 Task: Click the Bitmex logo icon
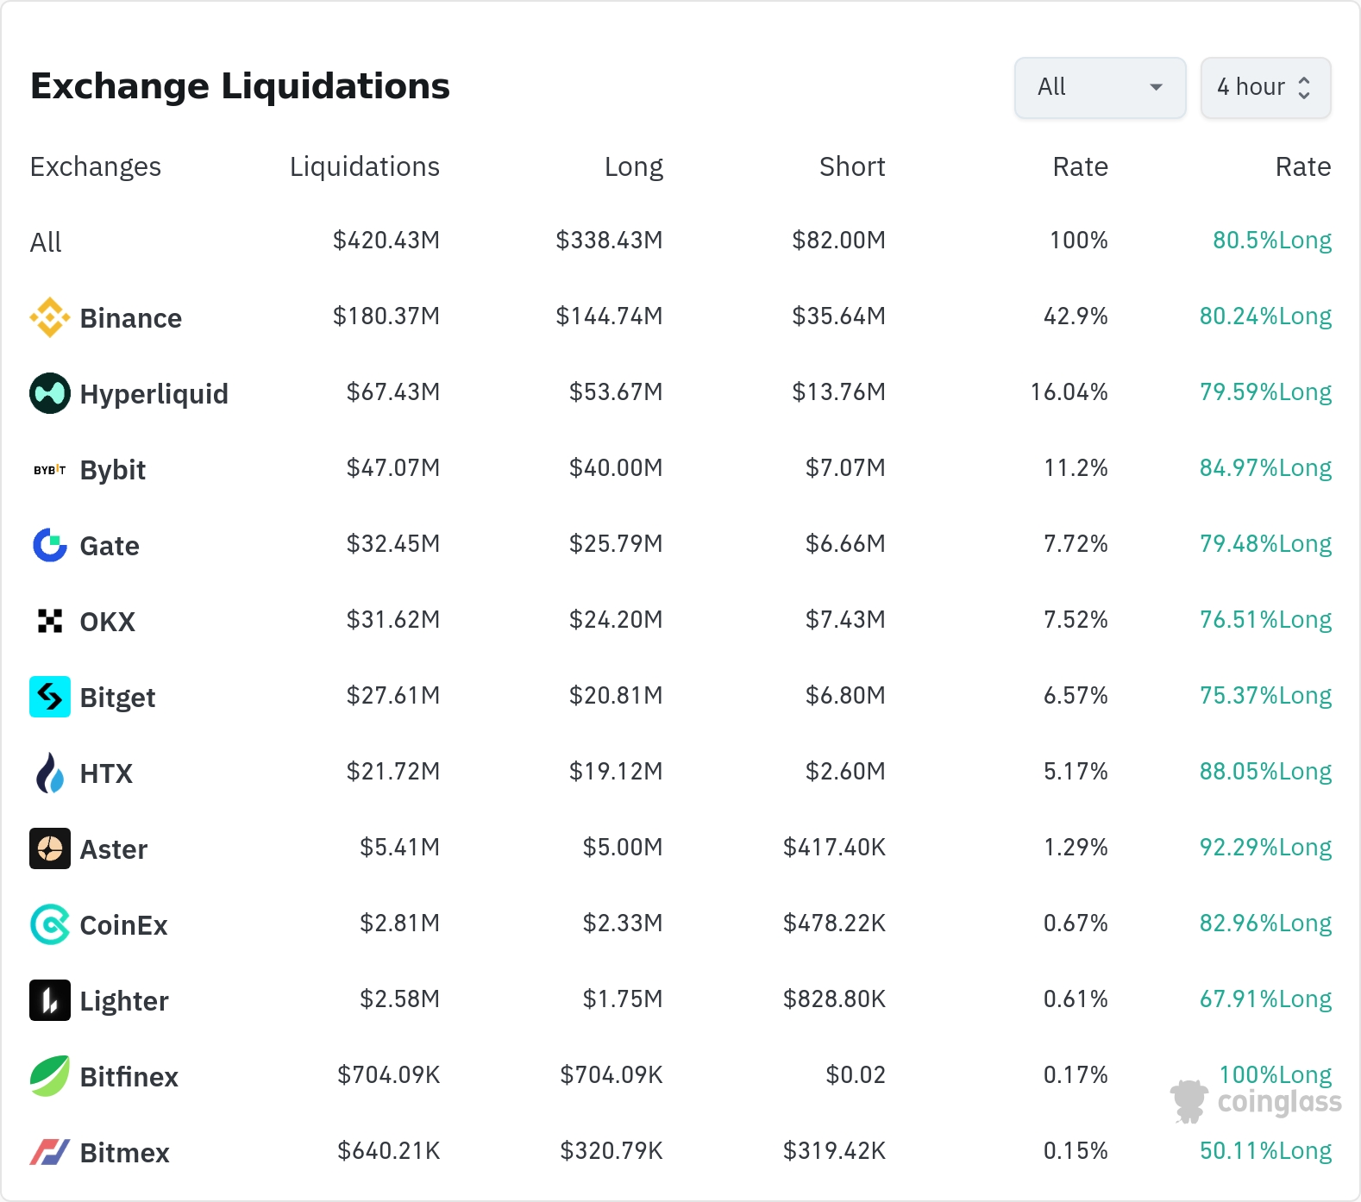coord(50,1152)
